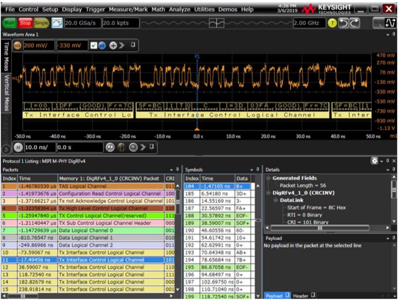Click the horizontal zoom reset icon
Viewport: 399px width, 300px height.
[x=110, y=147]
